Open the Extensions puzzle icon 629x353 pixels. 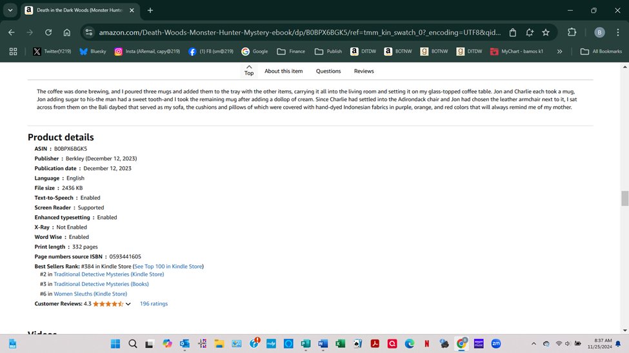pyautogui.click(x=572, y=32)
